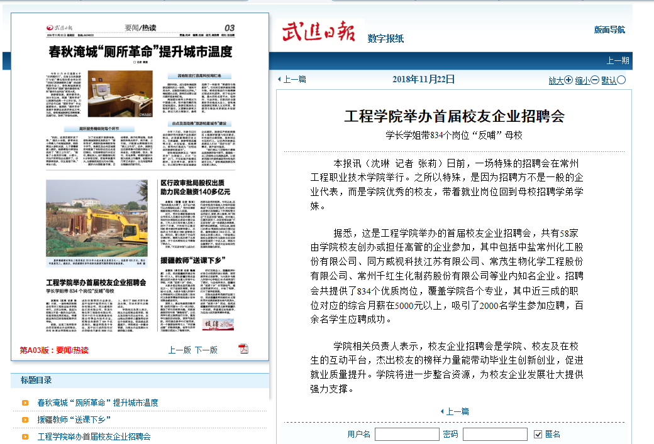Click orange bullet icon beside 援疆教师 headline
Screen dimensions: 654x444
pos(25,420)
